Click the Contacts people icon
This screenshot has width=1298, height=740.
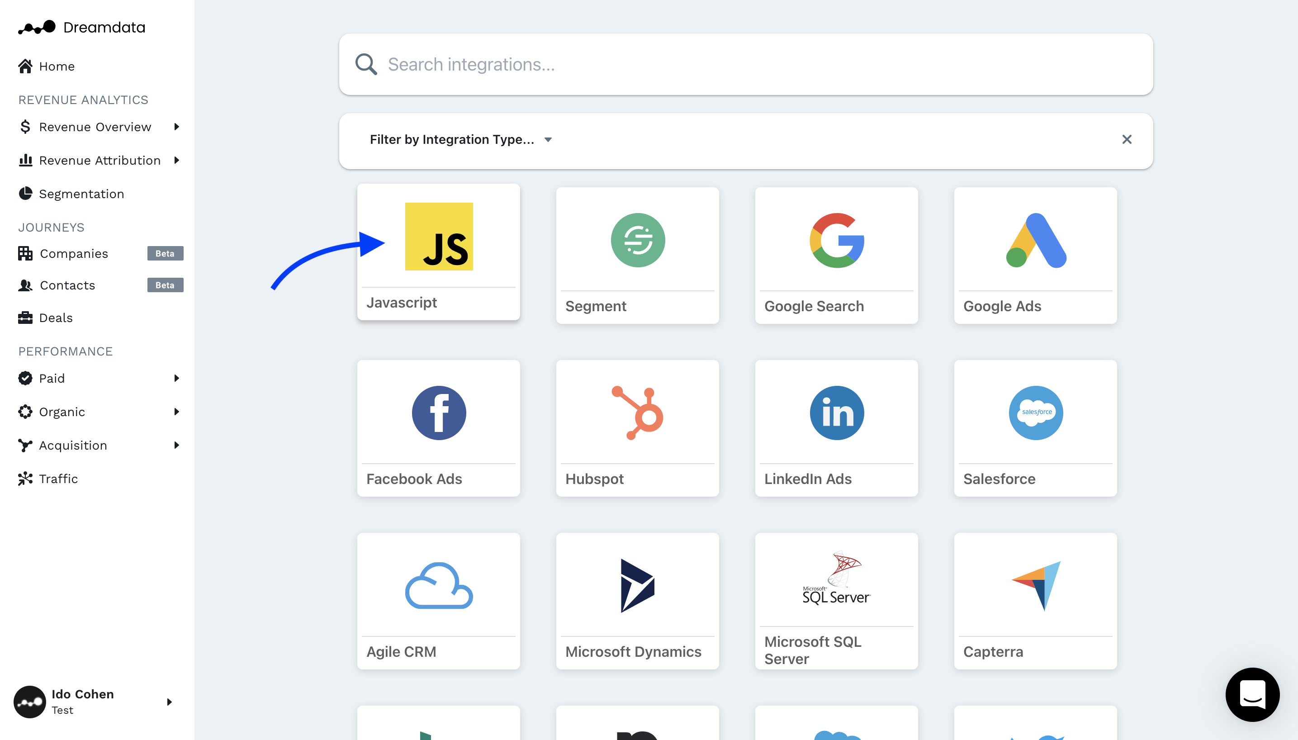click(25, 285)
